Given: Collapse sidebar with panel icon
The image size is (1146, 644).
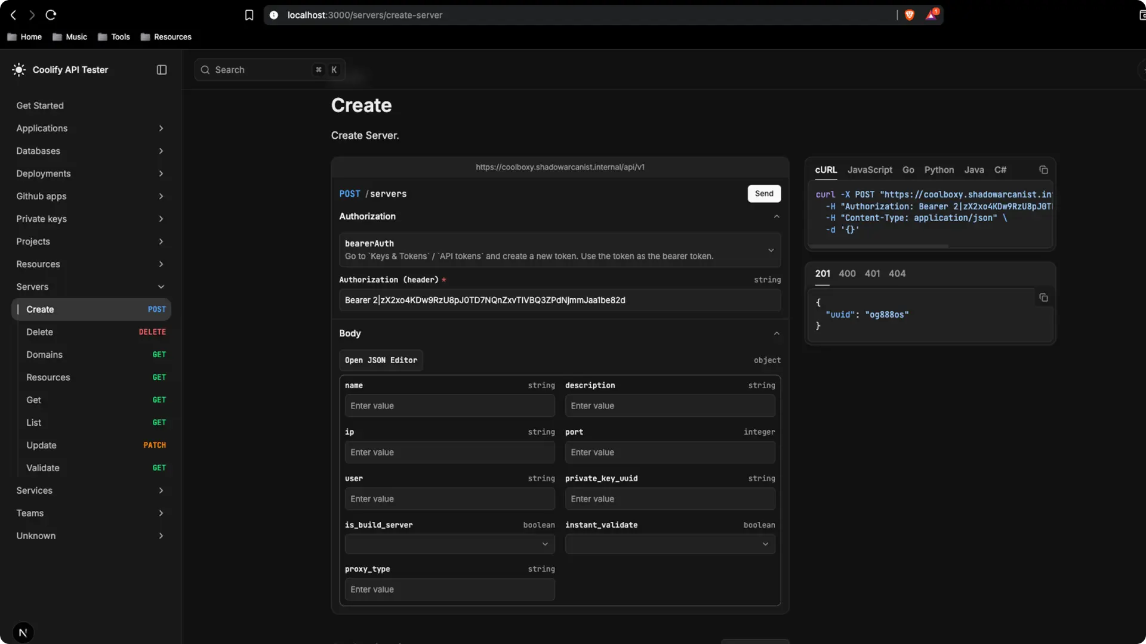Looking at the screenshot, I should [162, 70].
